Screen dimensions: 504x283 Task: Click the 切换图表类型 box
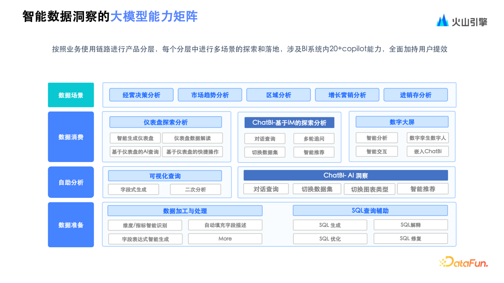pyautogui.click(x=370, y=189)
